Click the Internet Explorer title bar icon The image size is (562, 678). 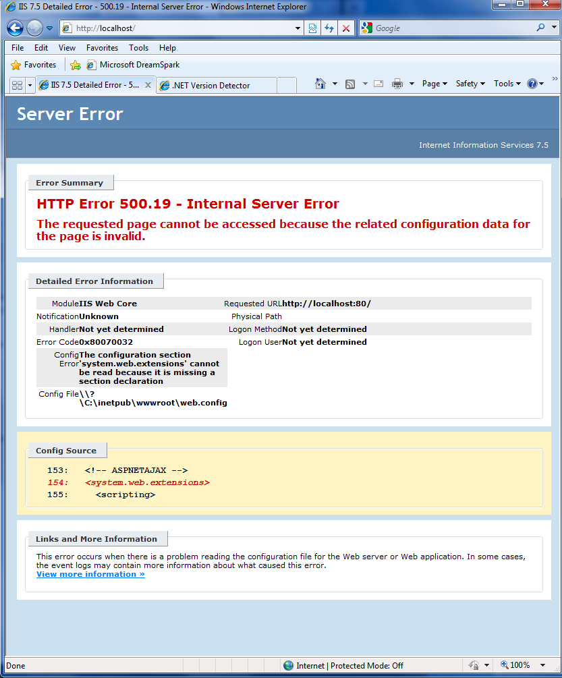point(10,7)
